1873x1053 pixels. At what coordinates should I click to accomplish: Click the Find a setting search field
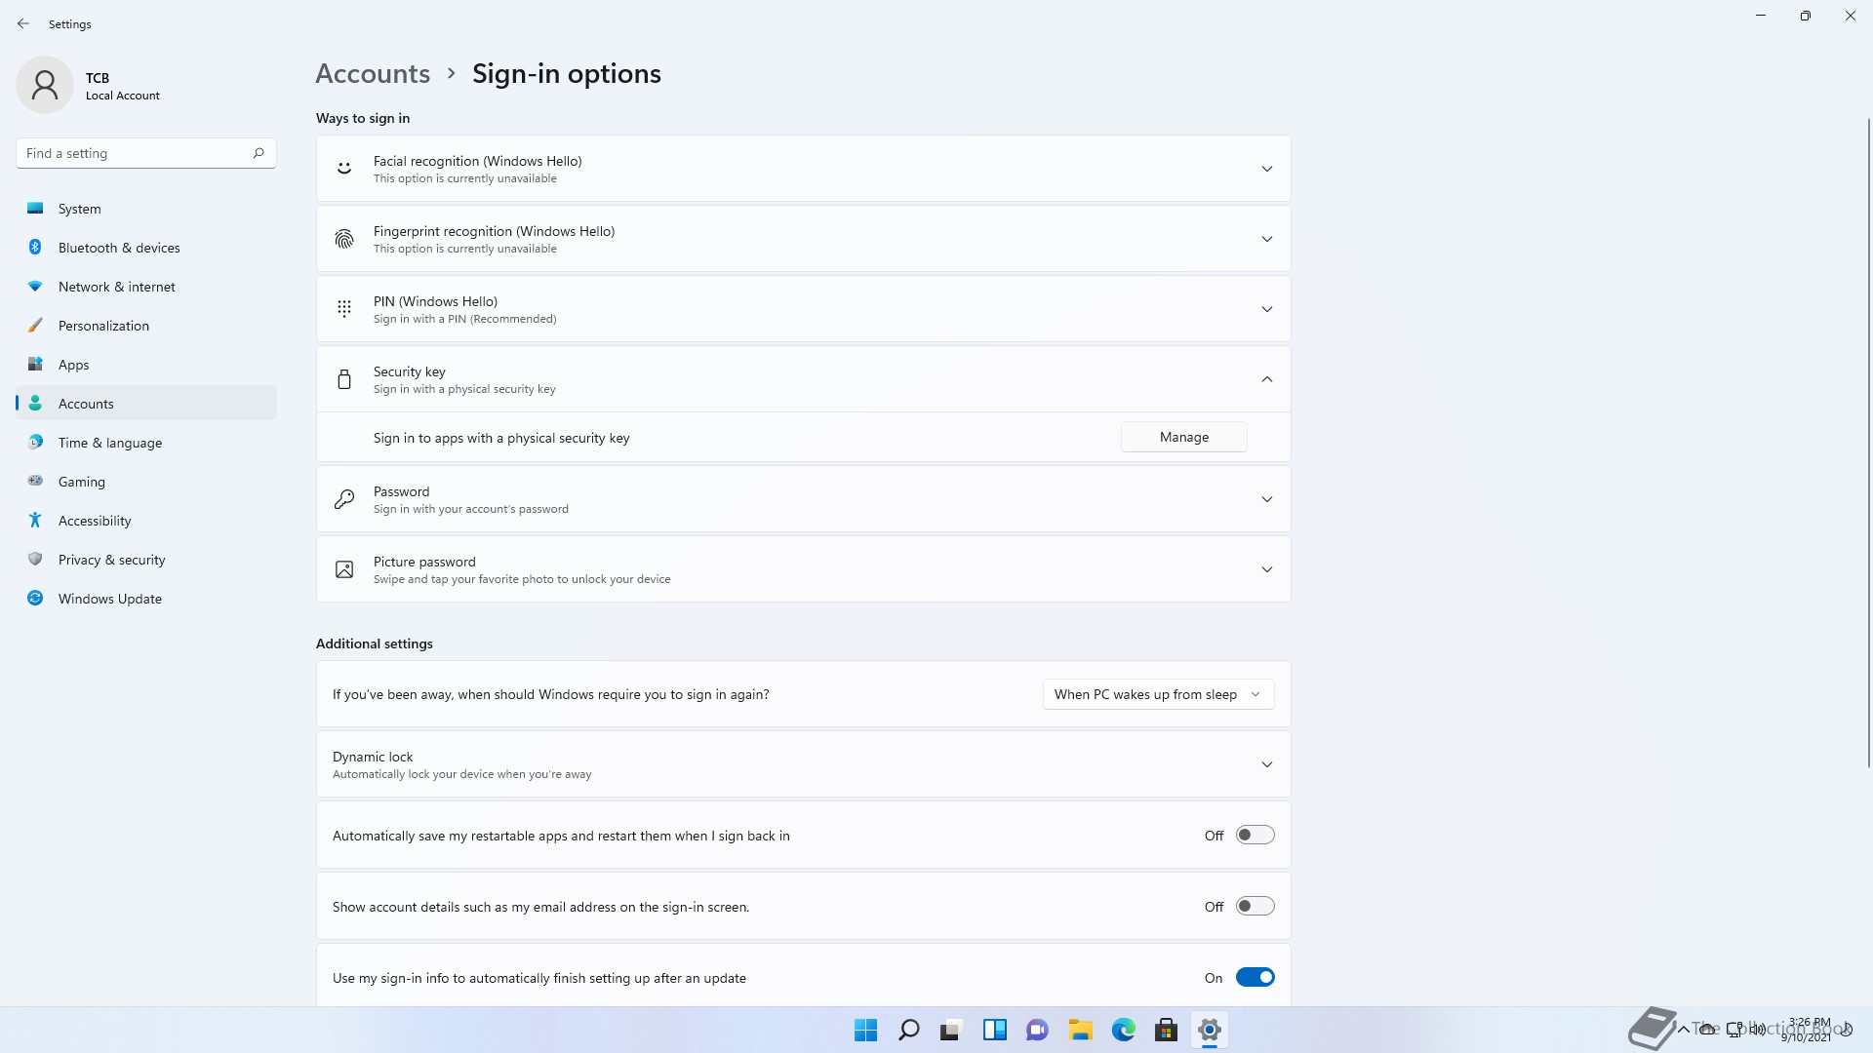click(x=146, y=153)
